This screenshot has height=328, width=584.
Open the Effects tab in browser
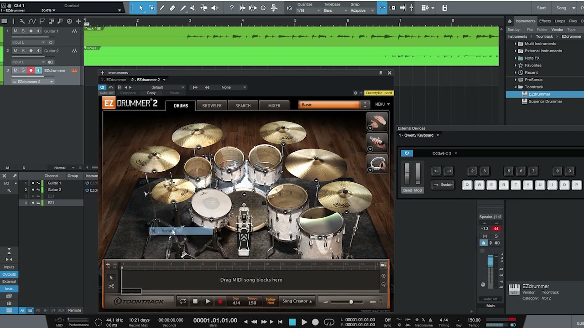point(545,21)
